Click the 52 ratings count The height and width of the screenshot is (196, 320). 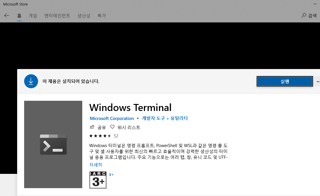(116, 136)
